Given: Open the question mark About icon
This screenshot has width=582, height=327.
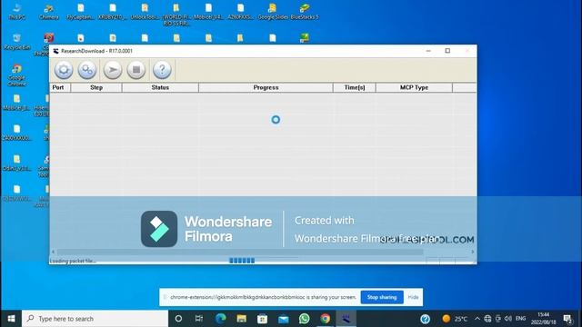Looking at the screenshot, I should pyautogui.click(x=162, y=70).
